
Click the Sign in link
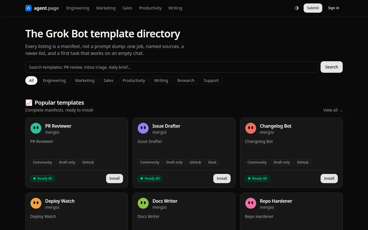333,8
